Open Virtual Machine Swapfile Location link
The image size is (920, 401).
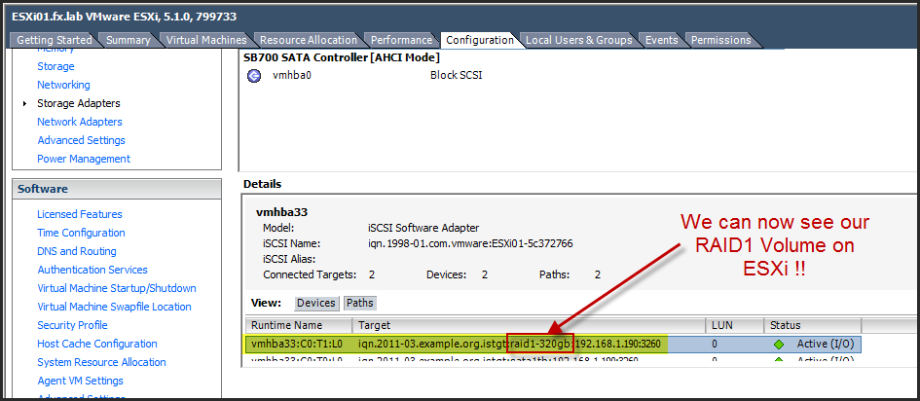point(115,307)
